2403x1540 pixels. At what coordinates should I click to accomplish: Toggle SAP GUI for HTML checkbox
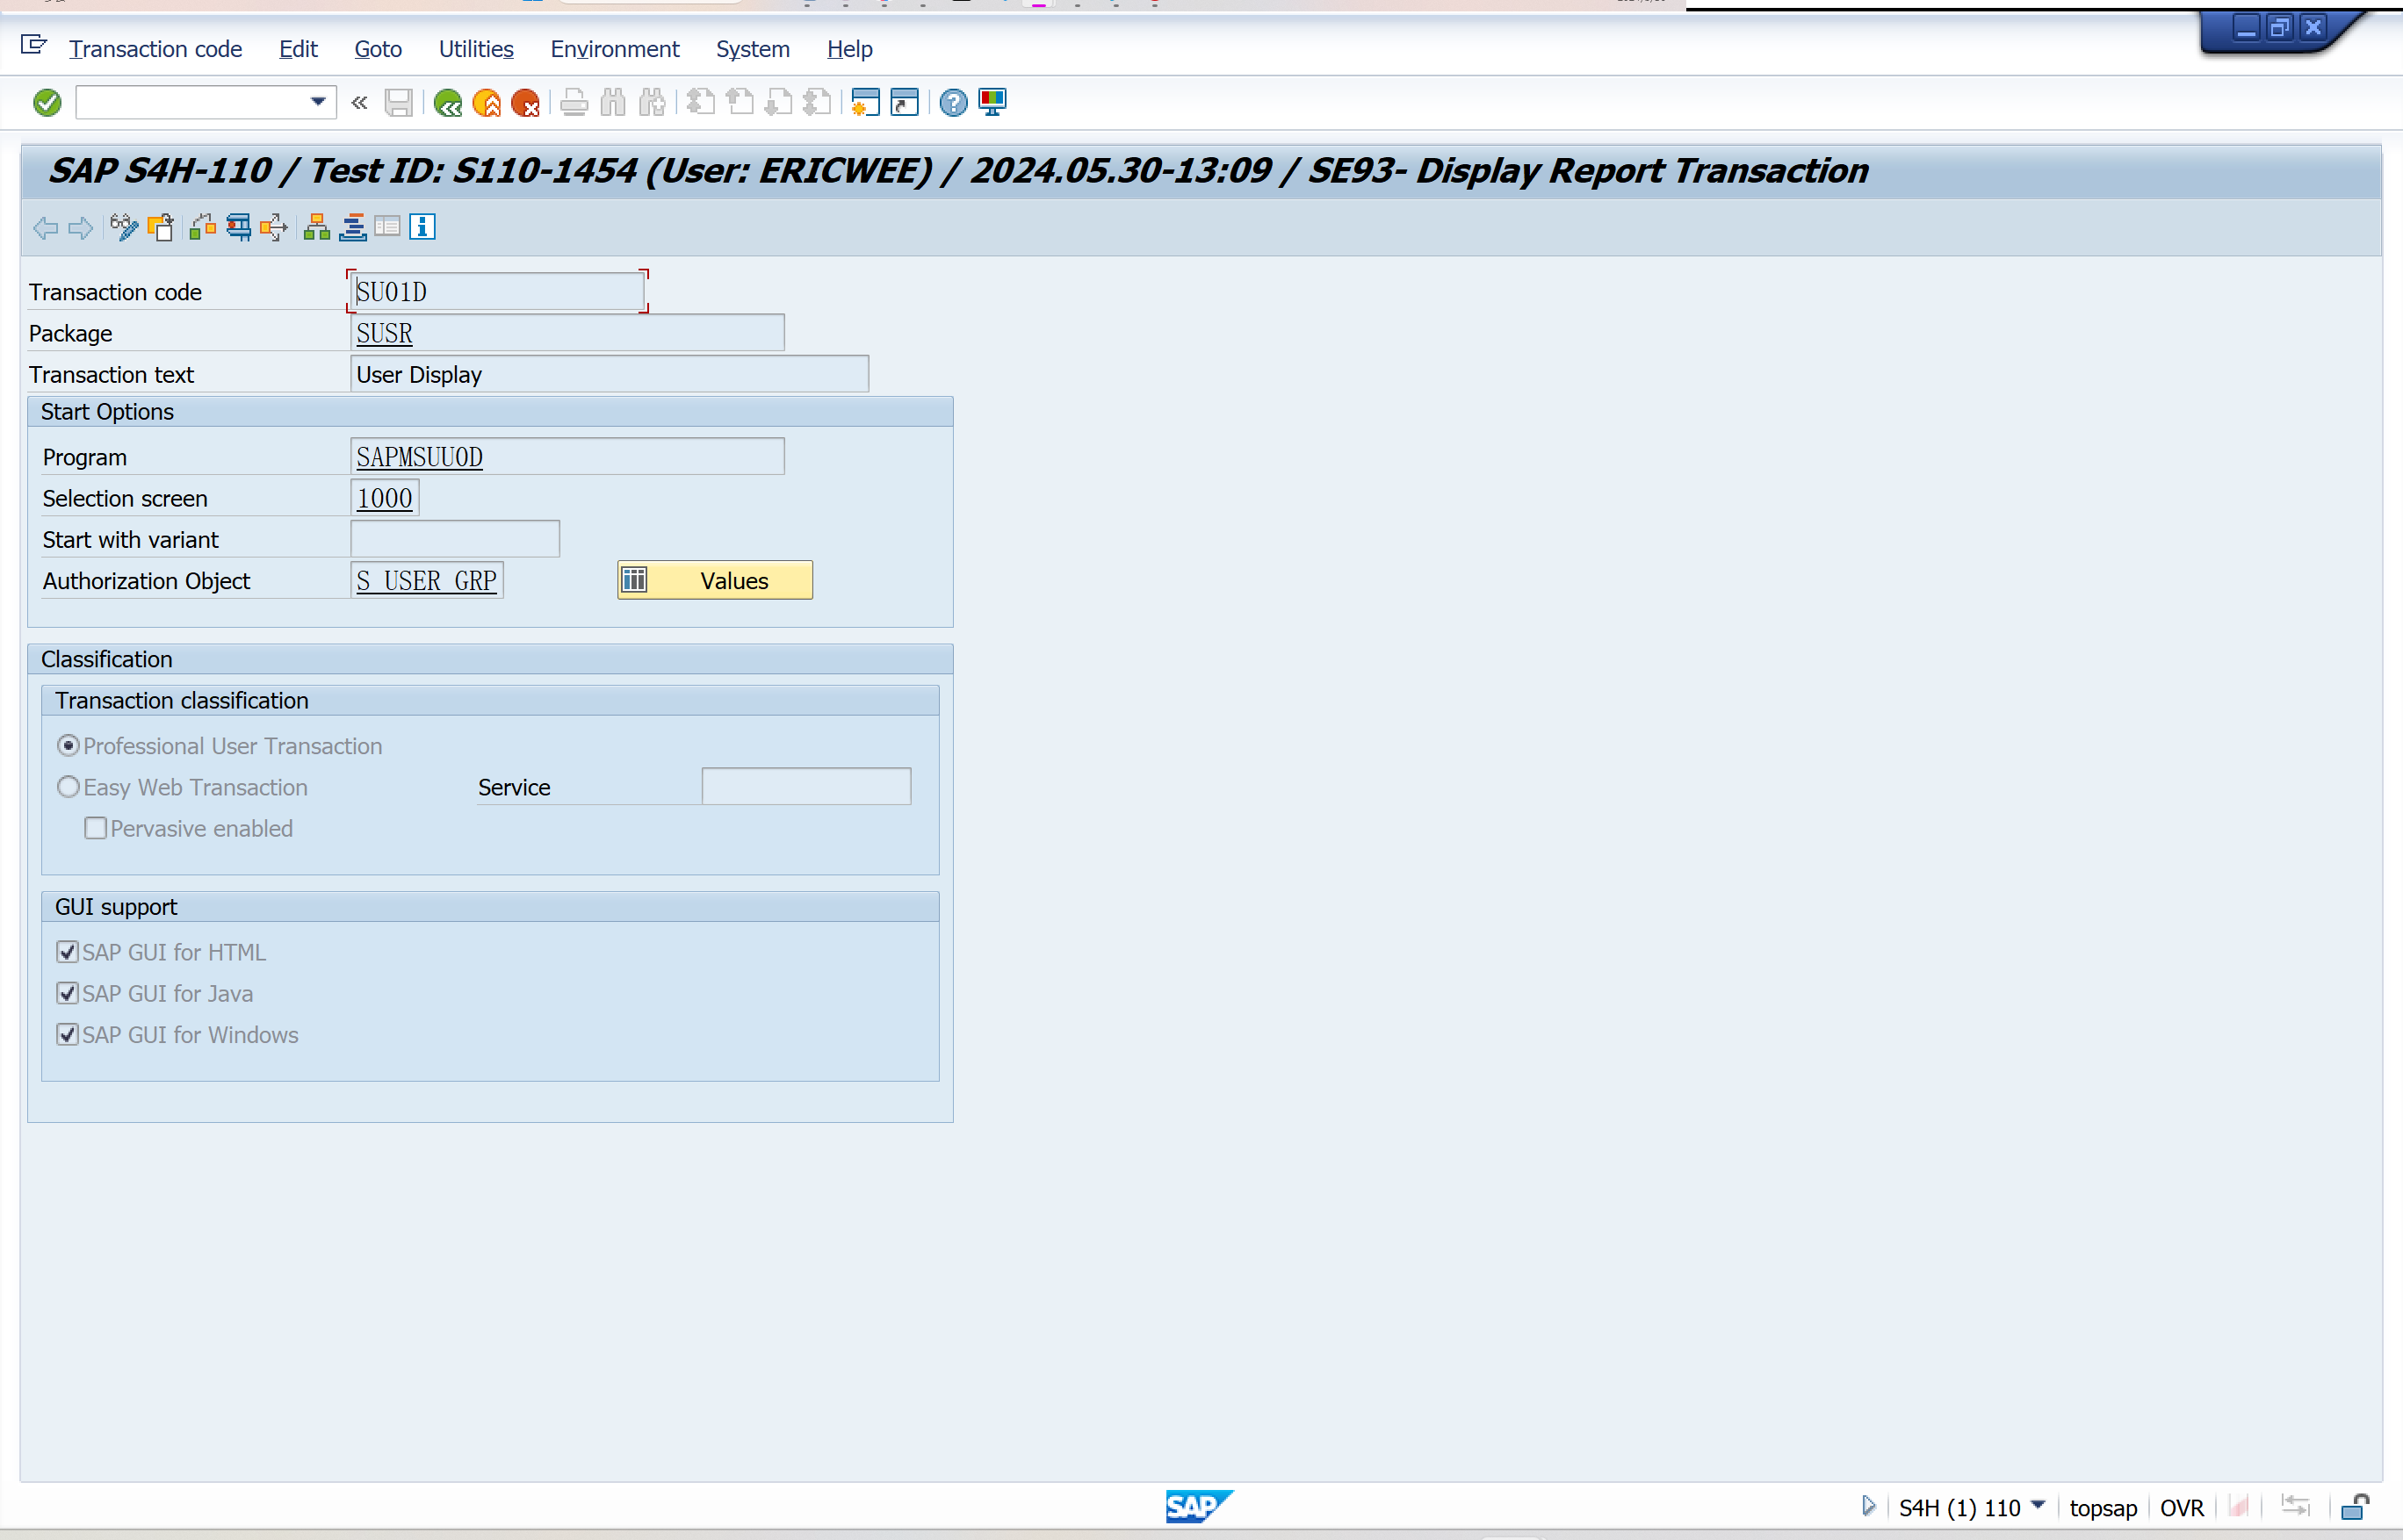(68, 952)
